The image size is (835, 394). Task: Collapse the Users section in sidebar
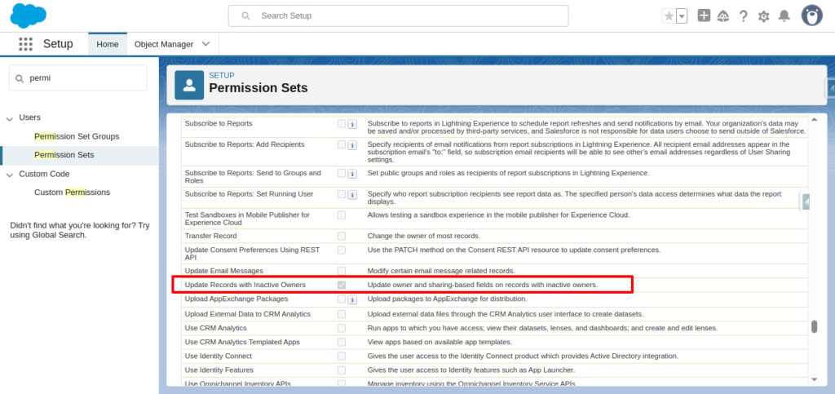click(9, 118)
